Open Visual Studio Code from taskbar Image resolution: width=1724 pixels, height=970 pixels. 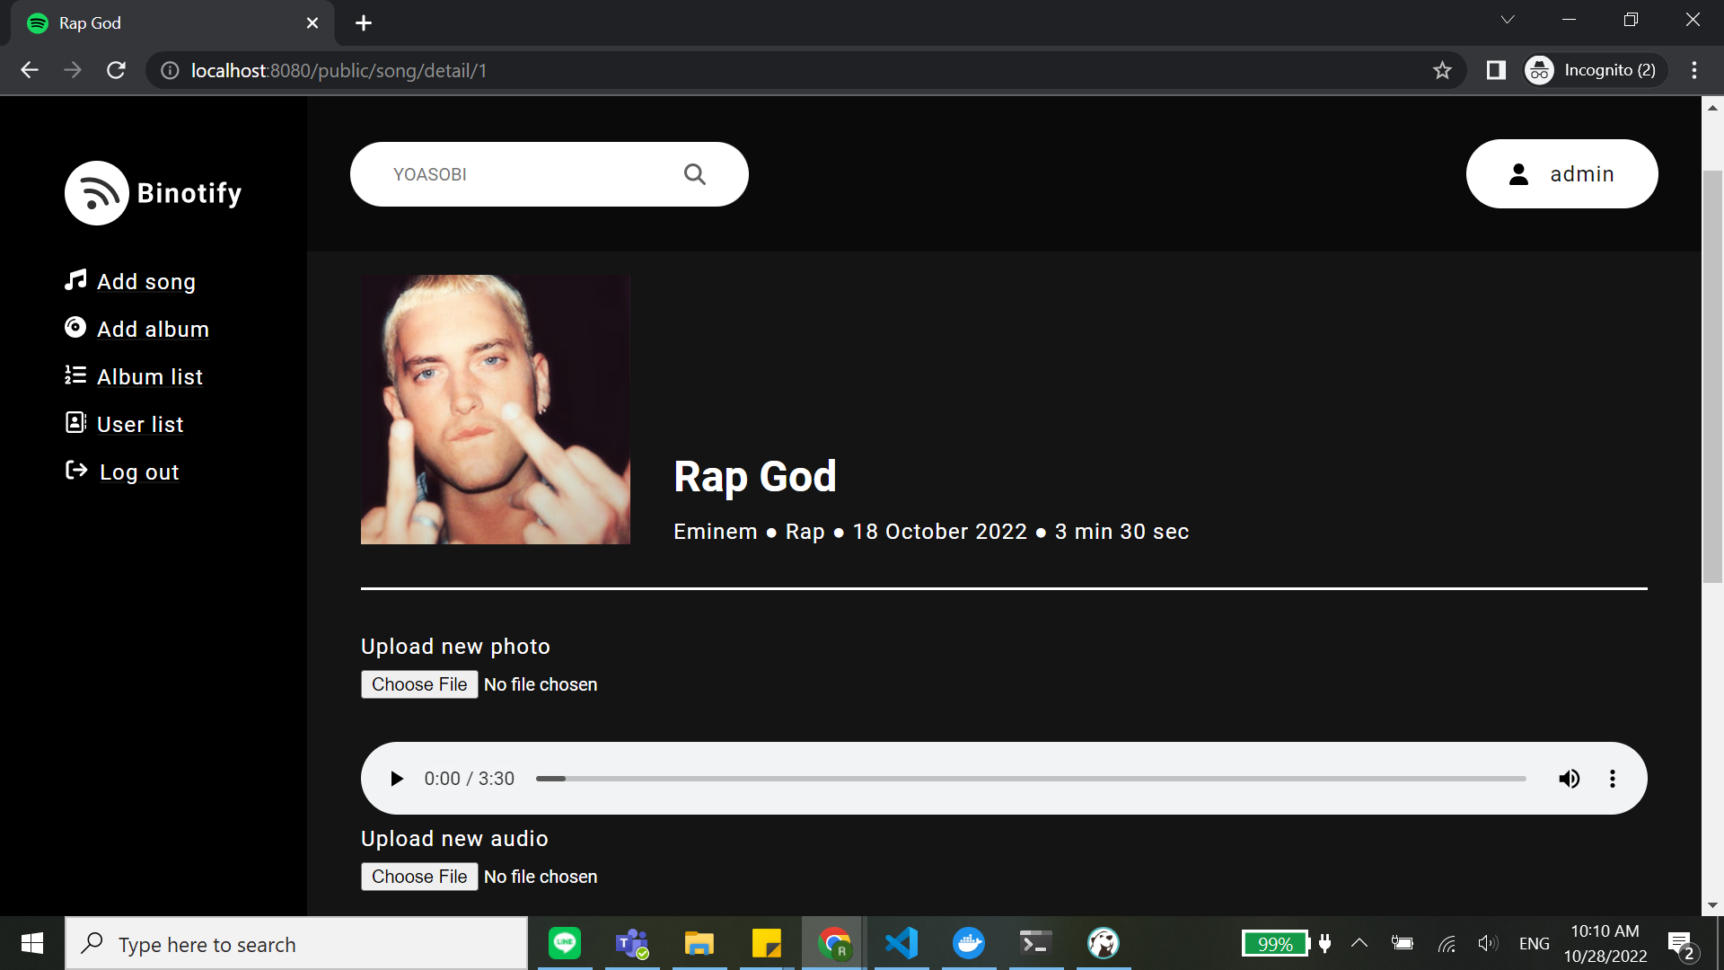tap(902, 943)
